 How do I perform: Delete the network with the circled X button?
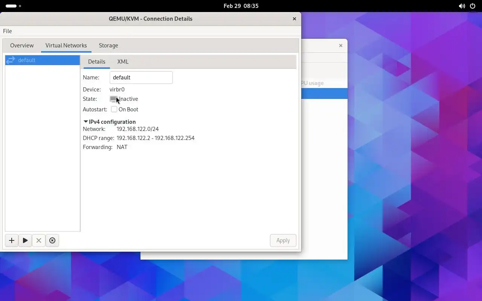52,240
